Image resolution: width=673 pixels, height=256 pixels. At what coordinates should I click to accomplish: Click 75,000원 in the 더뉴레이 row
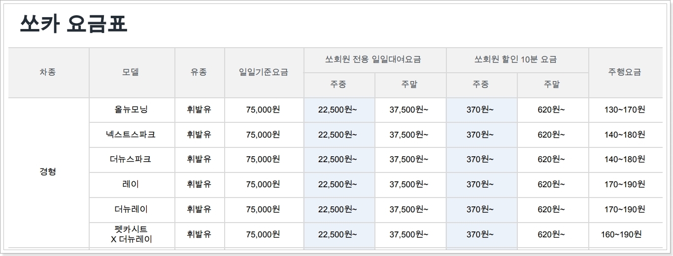pos(263,209)
